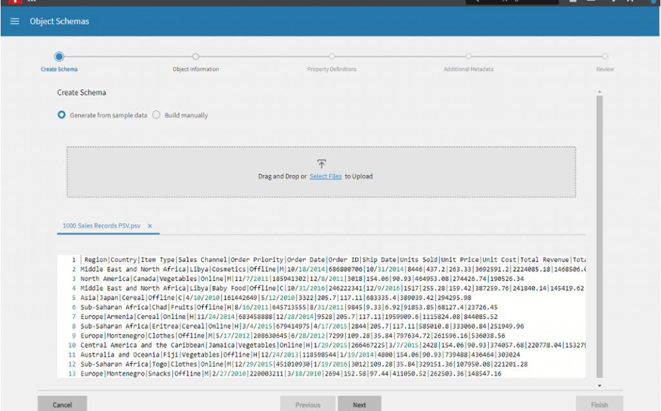Click the Create Schema step circle
Viewport: 661px width, 411px height.
[59, 57]
